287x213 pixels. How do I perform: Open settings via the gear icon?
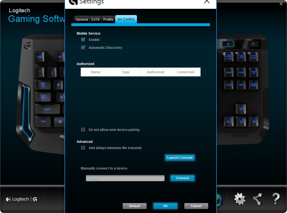tap(240, 199)
